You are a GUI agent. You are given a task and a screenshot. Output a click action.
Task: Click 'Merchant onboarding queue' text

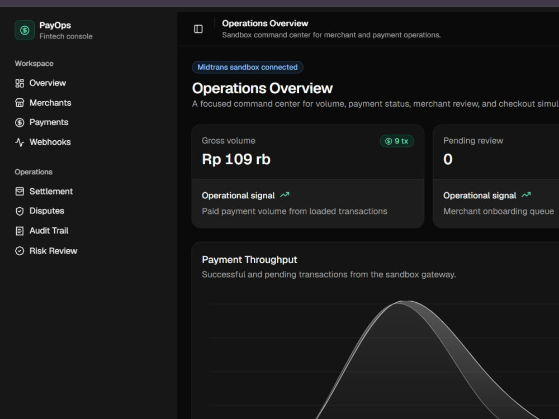point(499,211)
